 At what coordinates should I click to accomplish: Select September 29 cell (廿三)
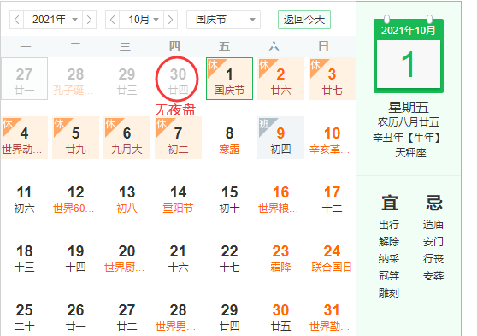(x=127, y=79)
